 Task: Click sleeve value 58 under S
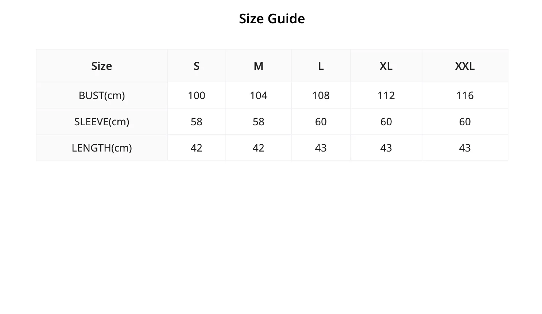coord(197,122)
